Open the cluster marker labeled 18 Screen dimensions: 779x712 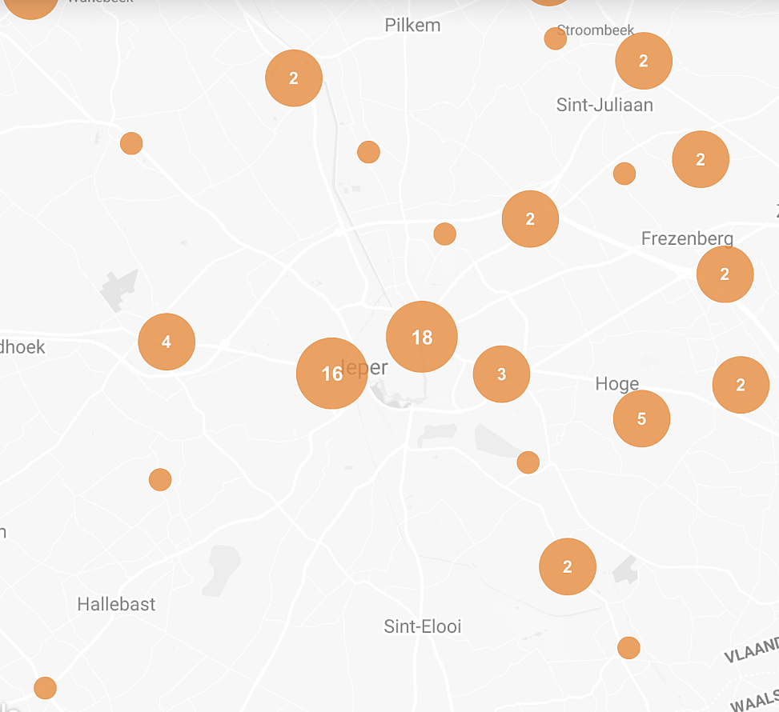421,337
